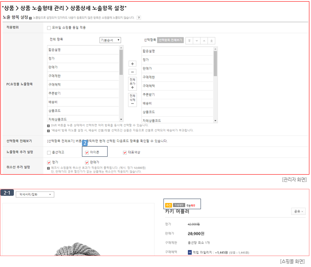Click the M mileage icon in 구매혜택
Screen dimensions: 311x267
tap(190, 252)
